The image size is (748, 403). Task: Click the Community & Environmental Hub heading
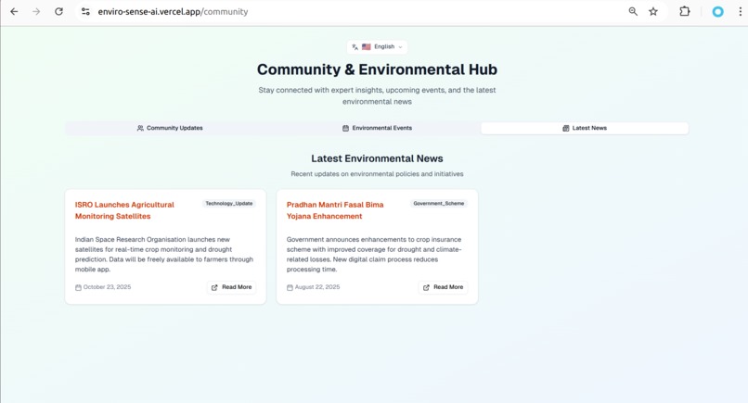pos(377,69)
